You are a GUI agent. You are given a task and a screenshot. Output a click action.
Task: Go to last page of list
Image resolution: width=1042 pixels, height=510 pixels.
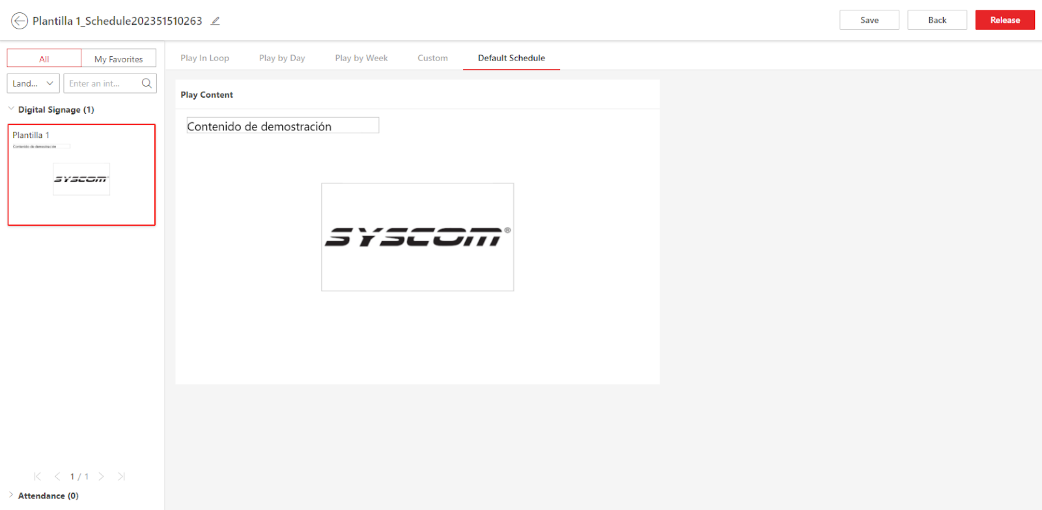click(121, 476)
